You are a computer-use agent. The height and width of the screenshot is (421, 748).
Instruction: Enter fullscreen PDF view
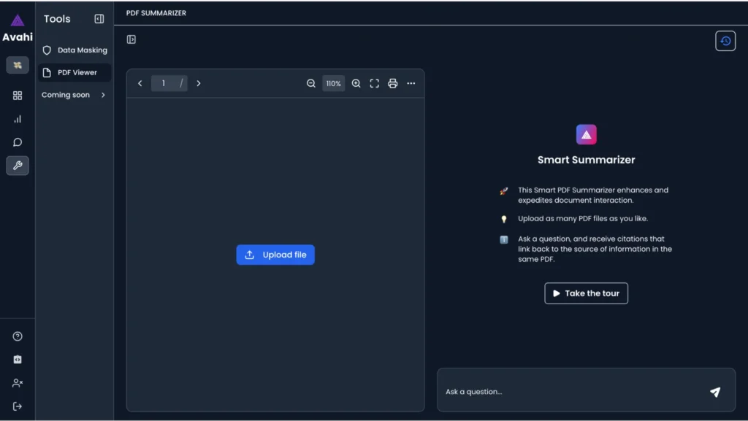[375, 83]
